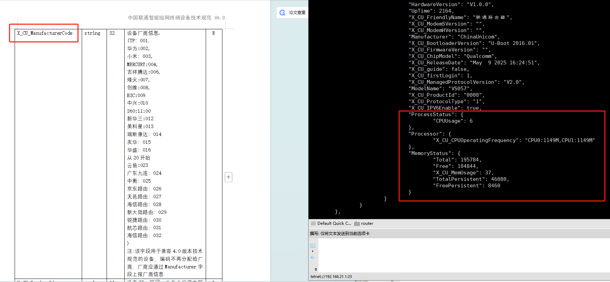The image size is (610, 282).
Task: Click the terminal line "HardwareVersion": "V1.0.0"
Action: [x=451, y=4]
